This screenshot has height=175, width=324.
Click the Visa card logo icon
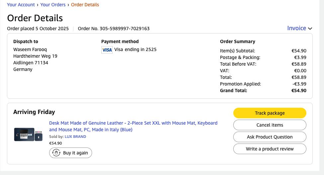[x=107, y=50]
